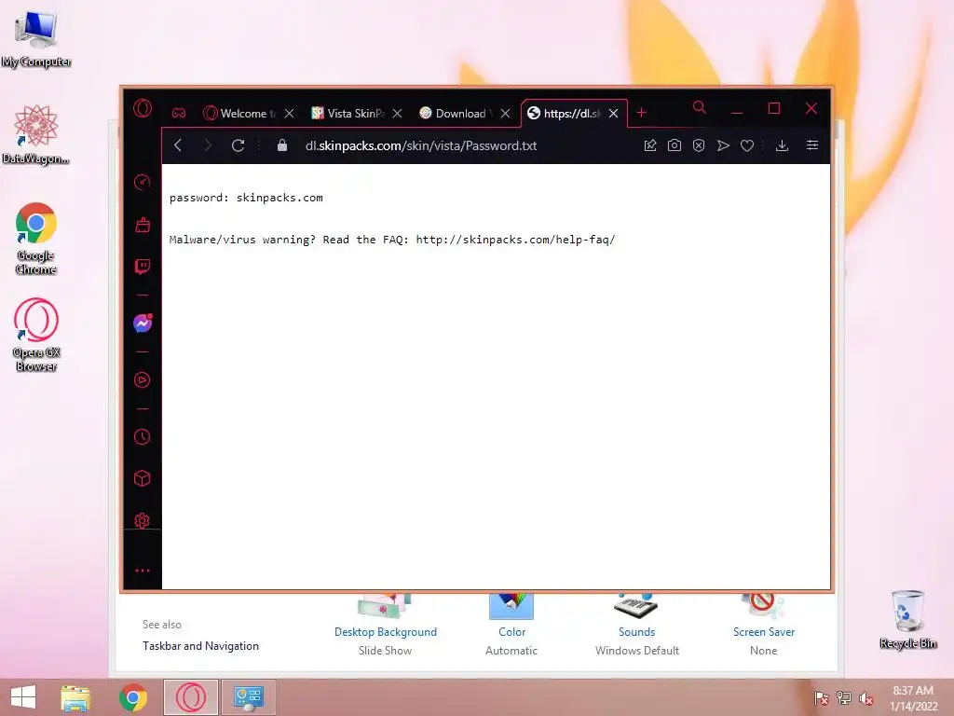
Task: Launch Chrome from the taskbar
Action: point(133,697)
